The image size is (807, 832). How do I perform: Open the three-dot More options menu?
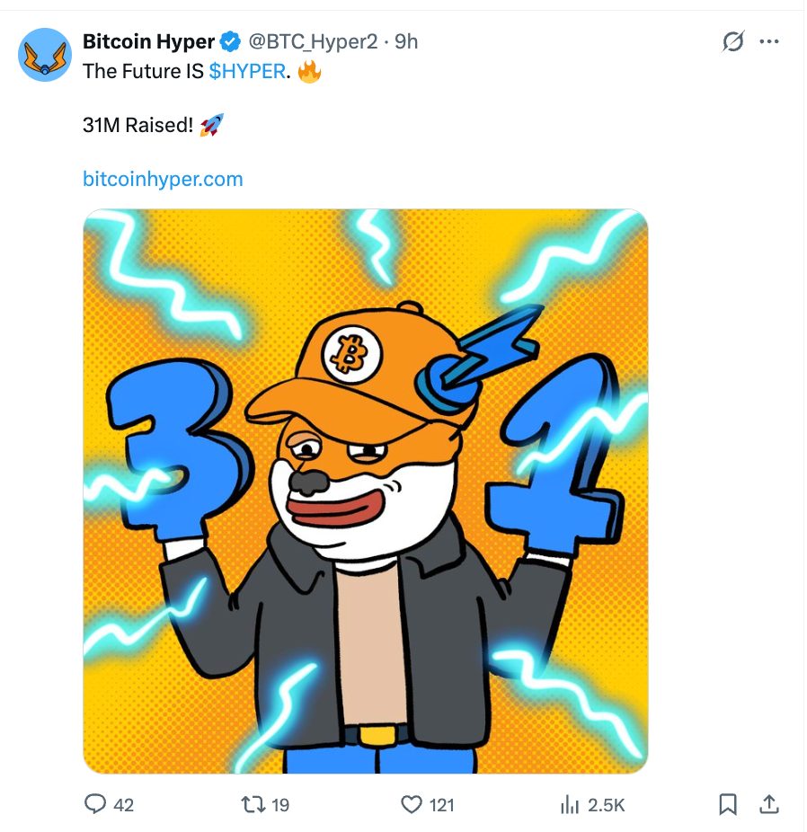pyautogui.click(x=769, y=41)
